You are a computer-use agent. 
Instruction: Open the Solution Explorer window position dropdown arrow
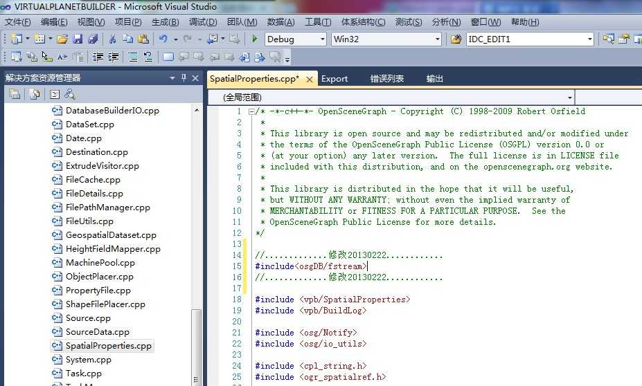[172, 77]
